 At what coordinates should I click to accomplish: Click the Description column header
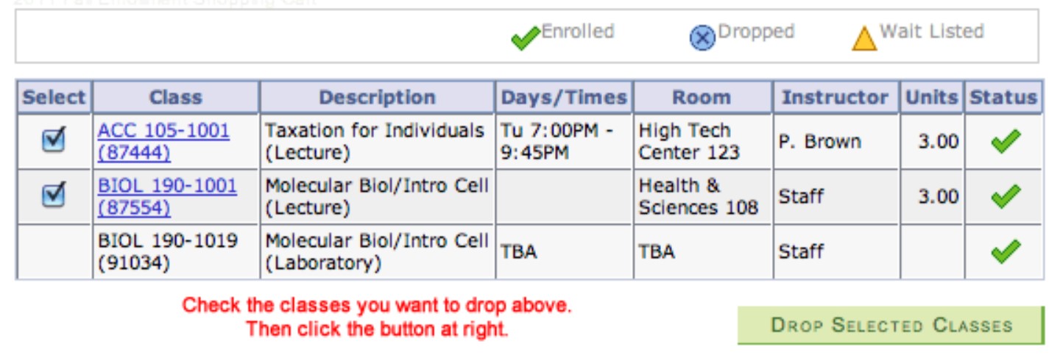378,97
